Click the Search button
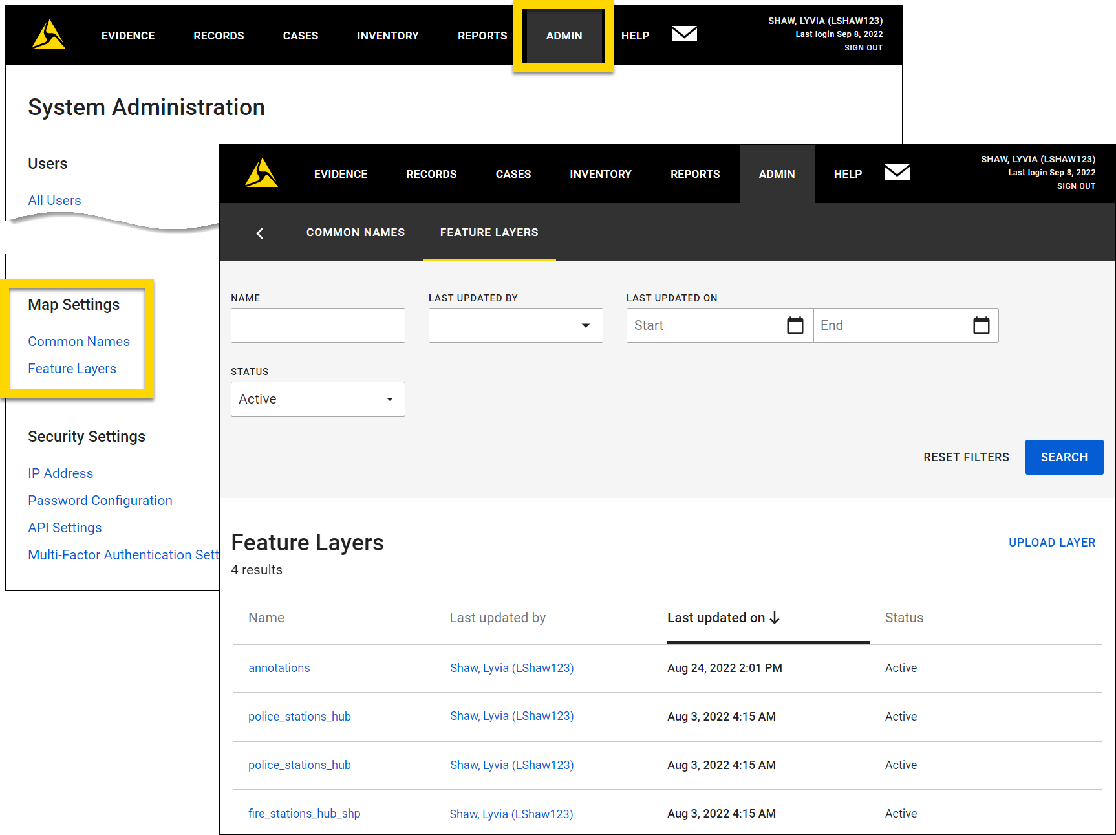 point(1064,457)
